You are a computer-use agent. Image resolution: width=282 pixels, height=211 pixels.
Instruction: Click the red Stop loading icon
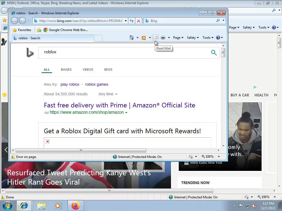coord(139,21)
